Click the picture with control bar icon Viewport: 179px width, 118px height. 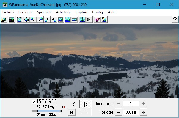click(61, 20)
